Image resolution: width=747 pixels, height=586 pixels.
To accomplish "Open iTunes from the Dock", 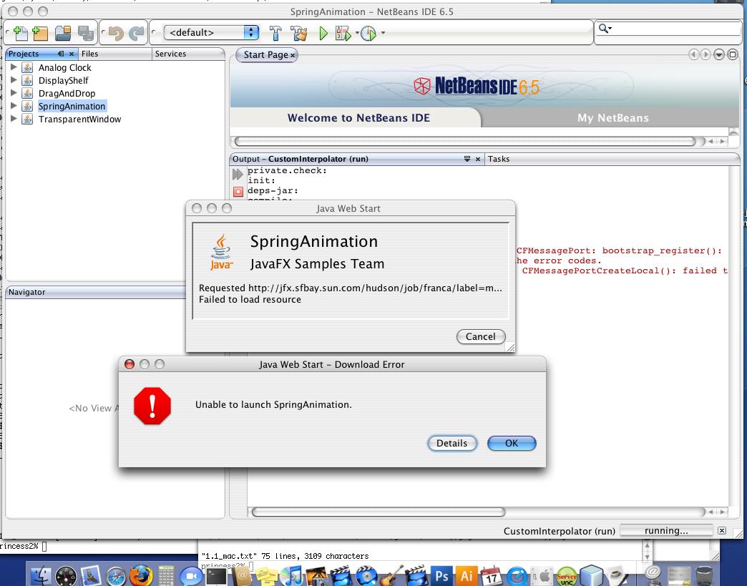I will click(292, 575).
